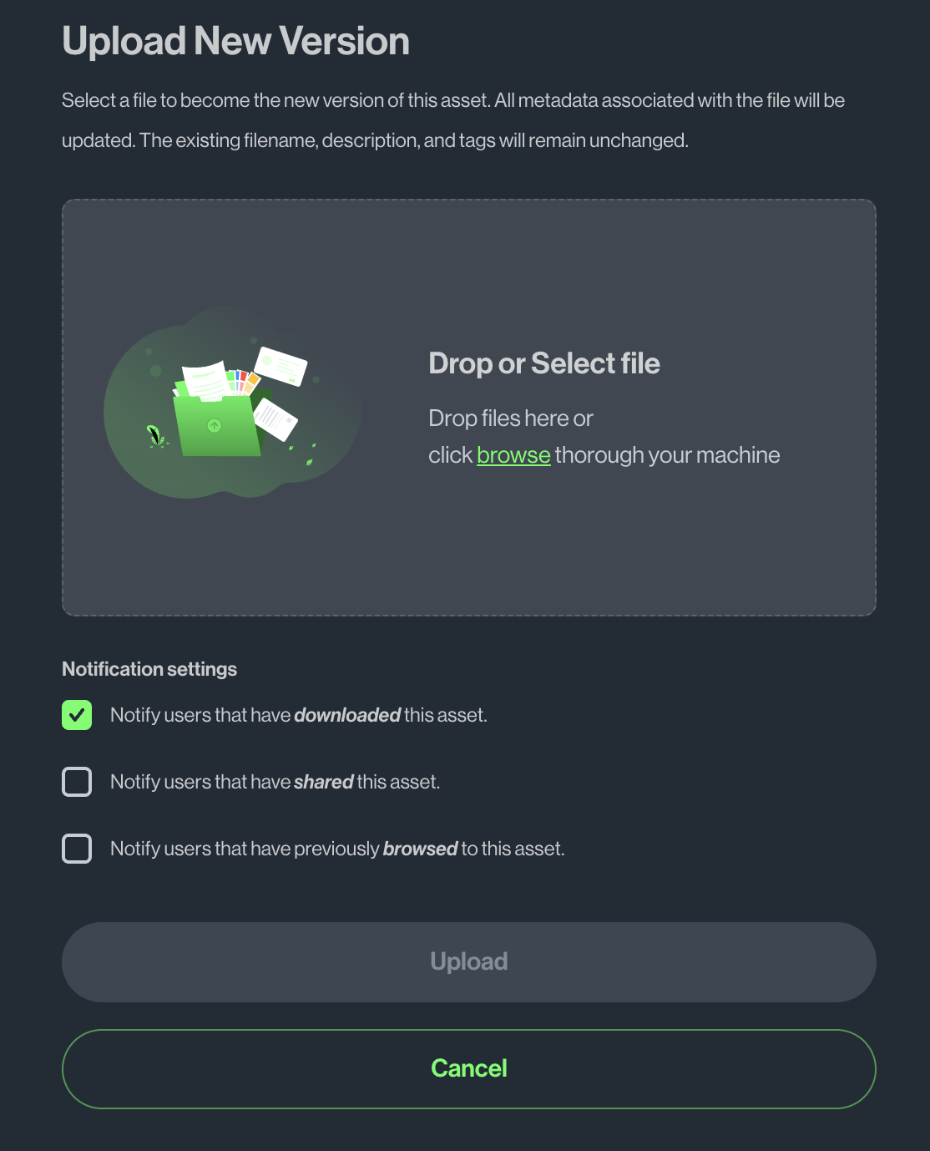Click the green upload arrow on the folder
Viewport: 930px width, 1151px height.
click(214, 425)
